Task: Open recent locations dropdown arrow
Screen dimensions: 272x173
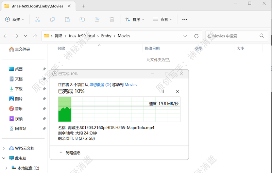Action: [x=26, y=36]
